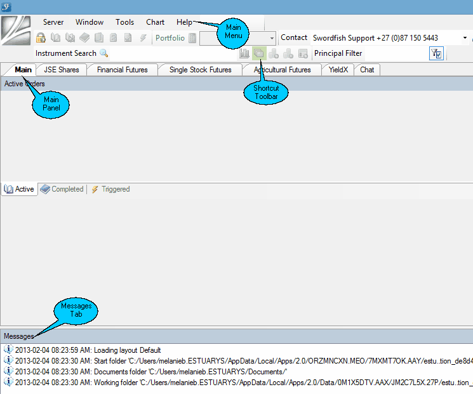Click the Instrument Search magnifier icon
Viewport: 473px width, 394px height.
(x=104, y=53)
